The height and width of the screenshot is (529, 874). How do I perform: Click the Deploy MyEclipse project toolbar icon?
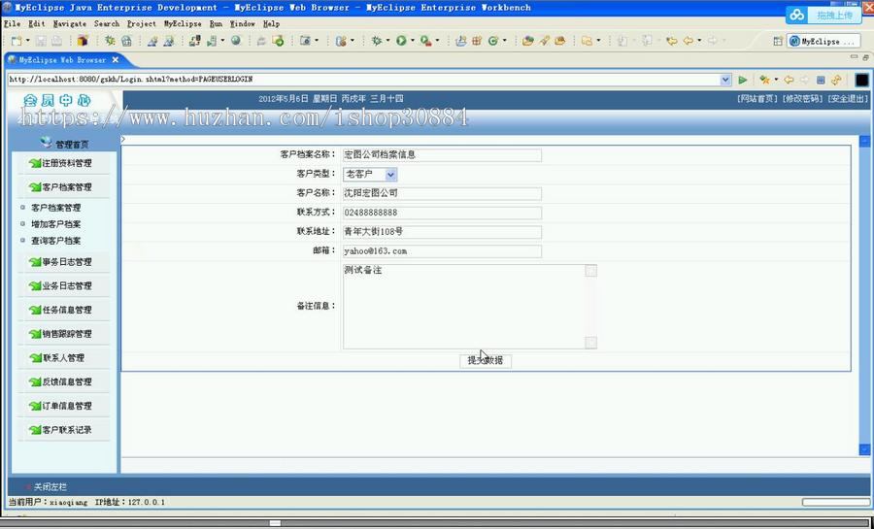(194, 41)
